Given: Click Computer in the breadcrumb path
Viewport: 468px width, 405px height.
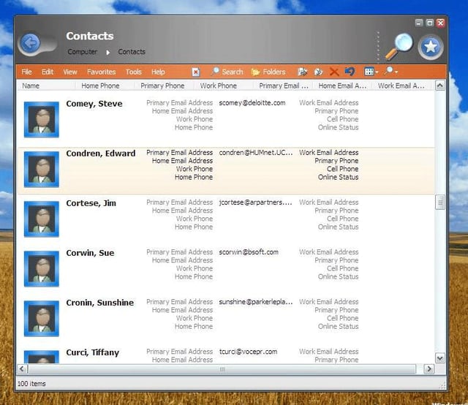Looking at the screenshot, I should [83, 52].
